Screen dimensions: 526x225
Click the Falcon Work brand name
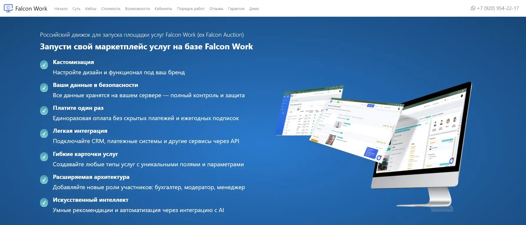[31, 9]
